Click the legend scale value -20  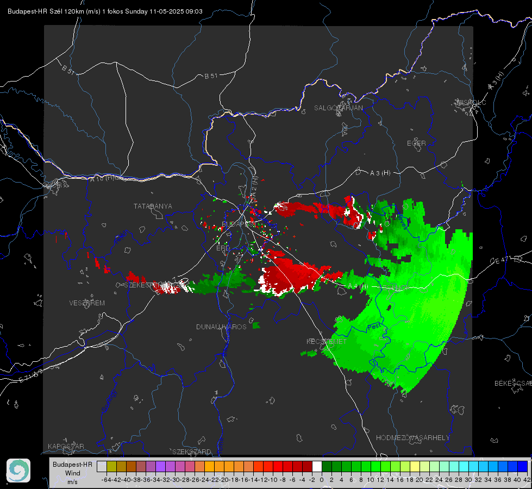[224, 480]
